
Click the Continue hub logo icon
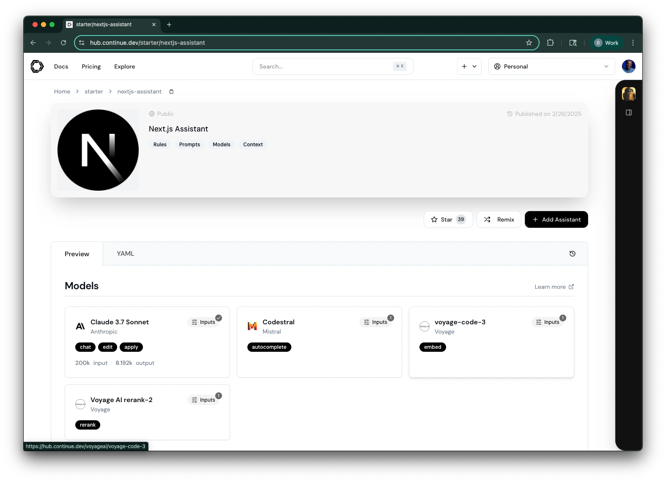tap(37, 66)
